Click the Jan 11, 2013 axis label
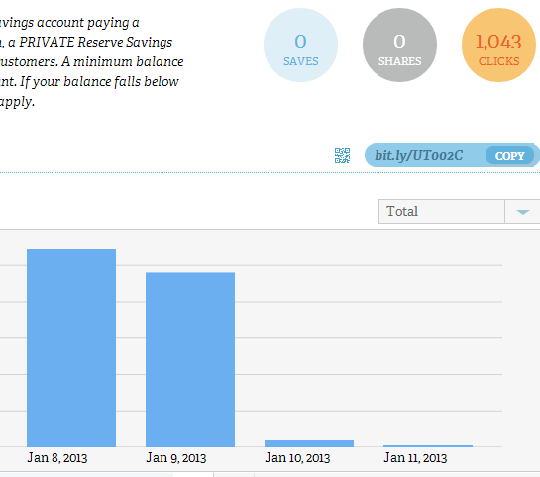 (415, 458)
